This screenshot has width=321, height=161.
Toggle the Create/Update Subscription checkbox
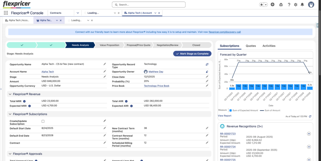[43, 121]
